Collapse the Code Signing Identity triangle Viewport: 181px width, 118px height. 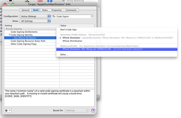click(x=9, y=35)
